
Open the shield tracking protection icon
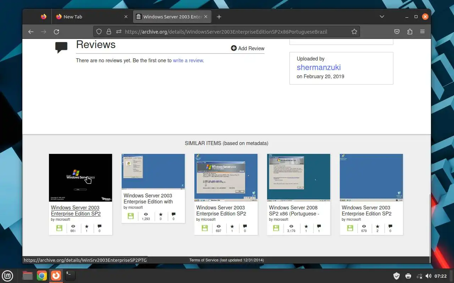pos(99,32)
